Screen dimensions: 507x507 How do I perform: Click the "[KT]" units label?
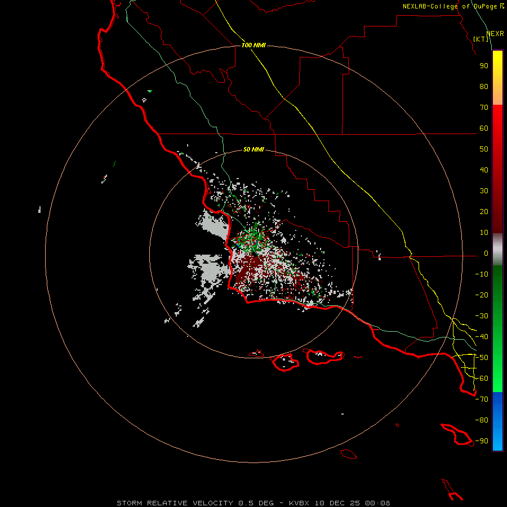pos(481,39)
